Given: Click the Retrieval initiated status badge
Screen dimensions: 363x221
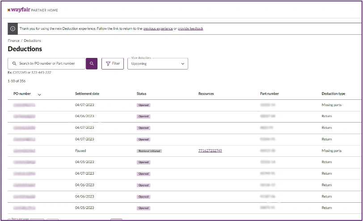Looking at the screenshot, I should coord(149,151).
